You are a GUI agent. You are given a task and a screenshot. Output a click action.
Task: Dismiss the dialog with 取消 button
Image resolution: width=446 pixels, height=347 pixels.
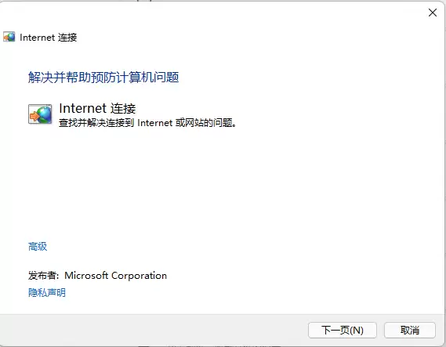(x=410, y=330)
